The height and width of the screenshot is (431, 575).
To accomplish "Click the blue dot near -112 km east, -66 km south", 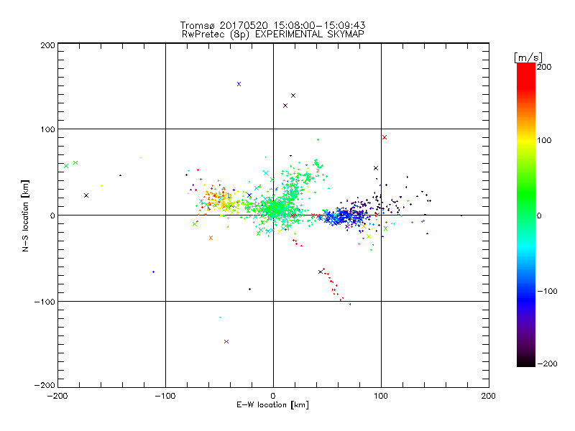I will [x=153, y=272].
